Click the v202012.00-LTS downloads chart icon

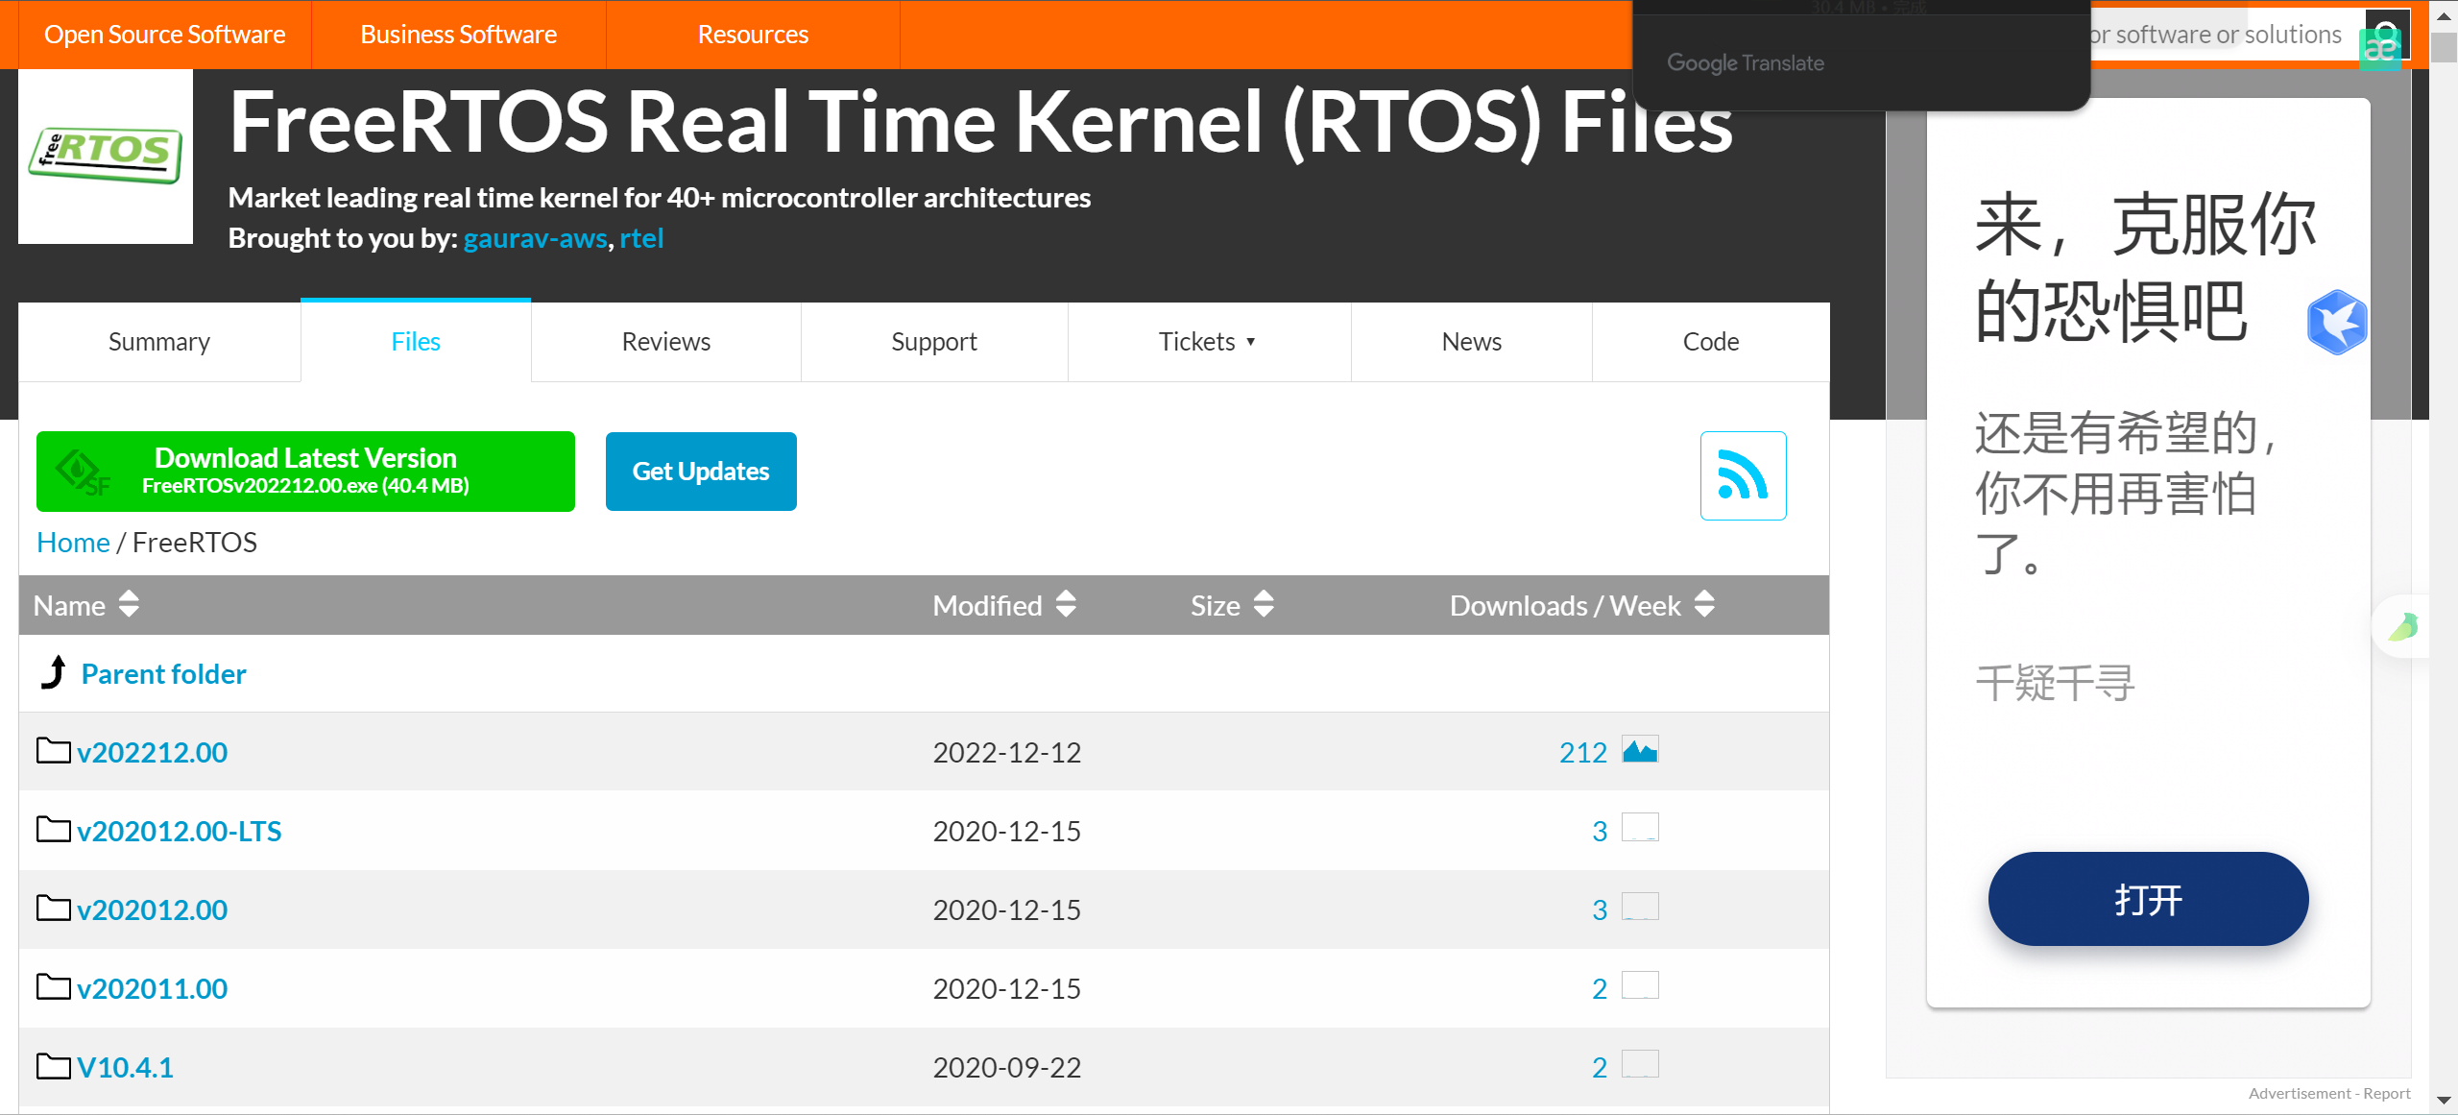[x=1640, y=828]
